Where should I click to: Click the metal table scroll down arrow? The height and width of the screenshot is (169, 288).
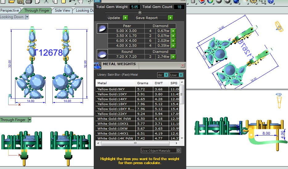point(182,138)
